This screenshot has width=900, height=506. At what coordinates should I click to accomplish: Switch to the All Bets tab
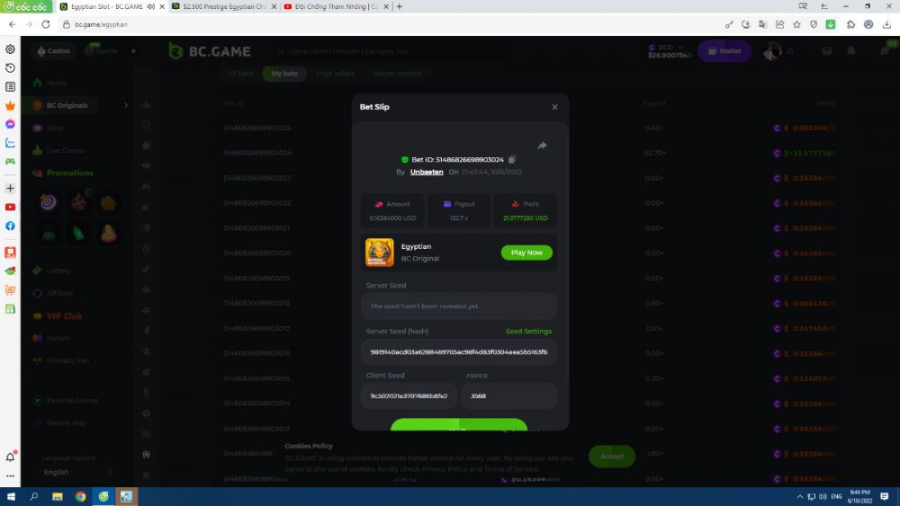pos(240,74)
